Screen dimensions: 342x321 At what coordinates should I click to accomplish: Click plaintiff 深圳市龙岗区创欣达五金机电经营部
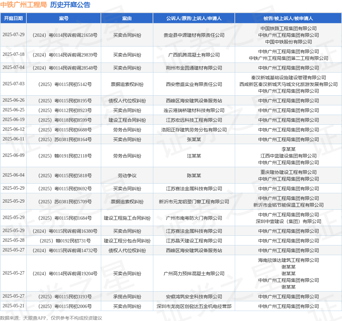[194, 306]
